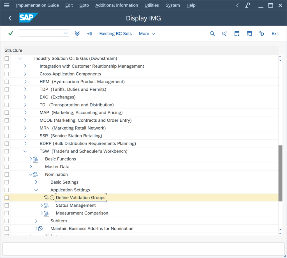This screenshot has width=287, height=258.
Task: Open the System menu
Action: pyautogui.click(x=173, y=5)
